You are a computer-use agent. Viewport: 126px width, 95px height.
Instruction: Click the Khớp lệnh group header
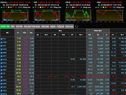tap(98, 31)
